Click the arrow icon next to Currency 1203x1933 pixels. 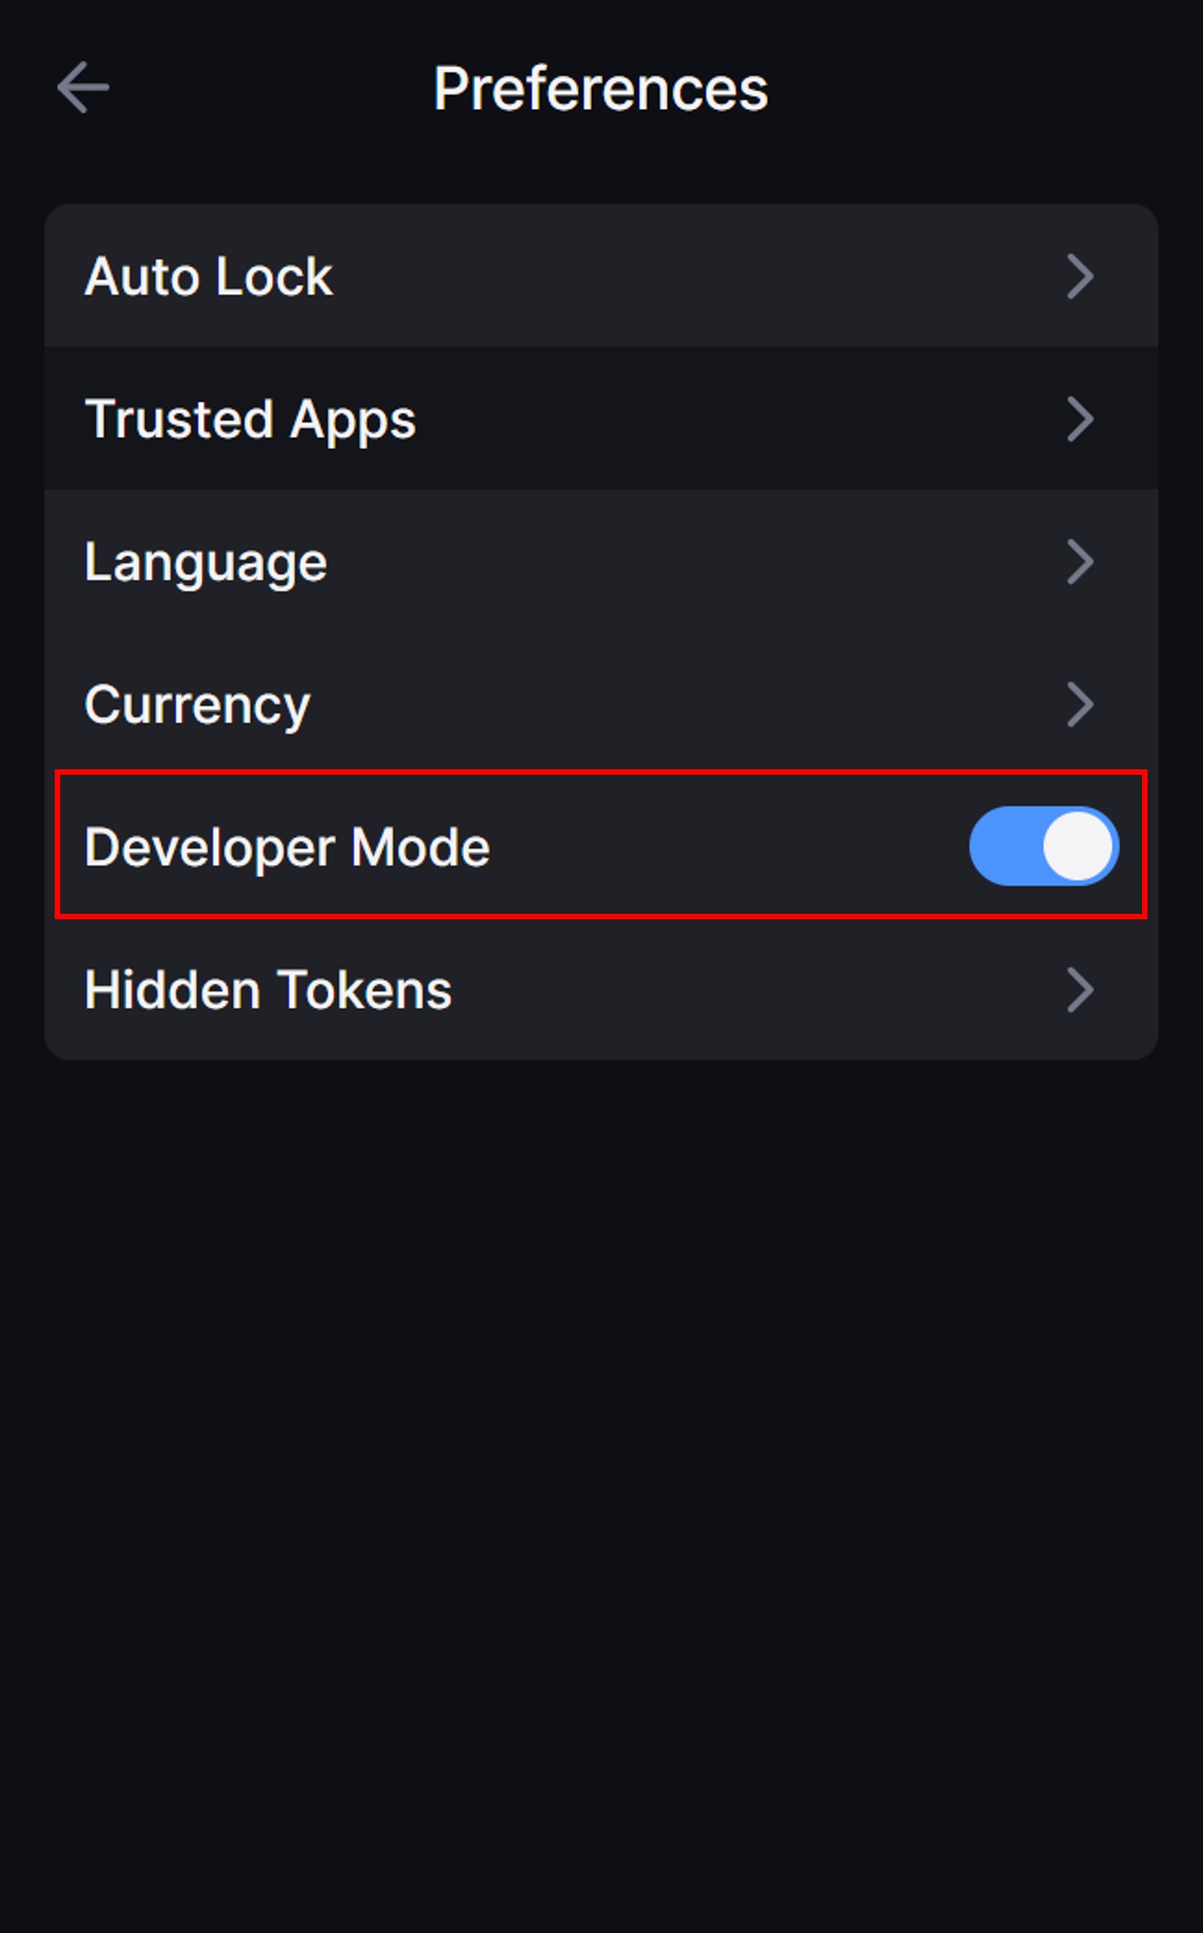point(1080,704)
